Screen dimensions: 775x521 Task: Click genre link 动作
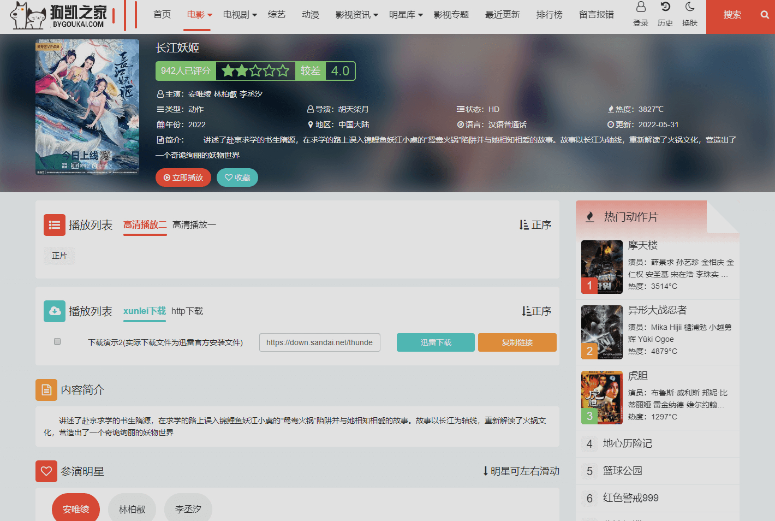tap(196, 109)
